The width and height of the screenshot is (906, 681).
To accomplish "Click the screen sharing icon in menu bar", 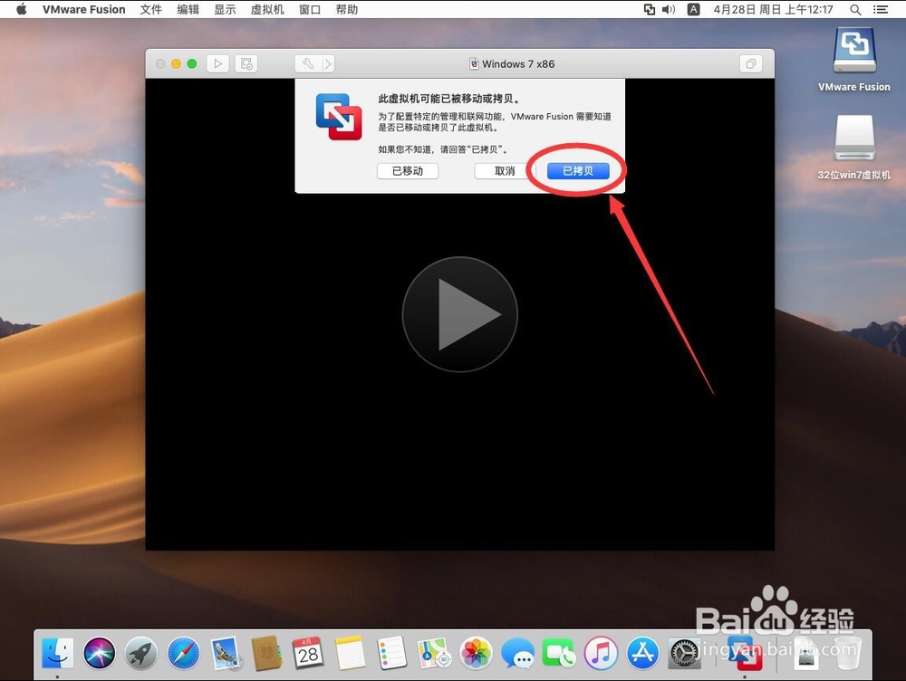I will [649, 9].
